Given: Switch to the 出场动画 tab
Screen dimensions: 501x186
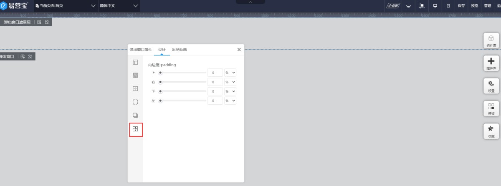Looking at the screenshot, I should (180, 50).
